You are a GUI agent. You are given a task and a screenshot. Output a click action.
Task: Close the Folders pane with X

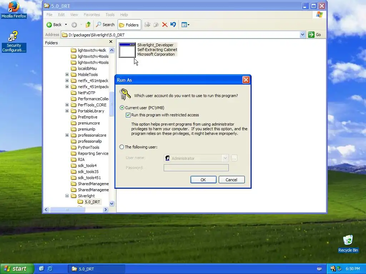(x=111, y=42)
